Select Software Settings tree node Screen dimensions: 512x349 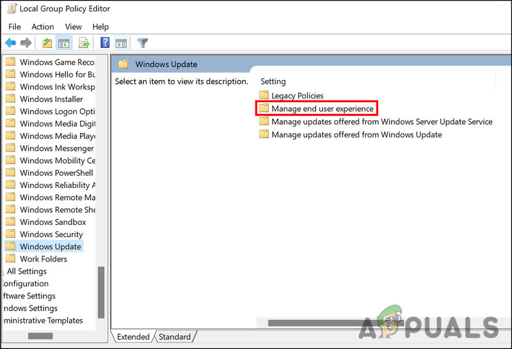click(29, 296)
